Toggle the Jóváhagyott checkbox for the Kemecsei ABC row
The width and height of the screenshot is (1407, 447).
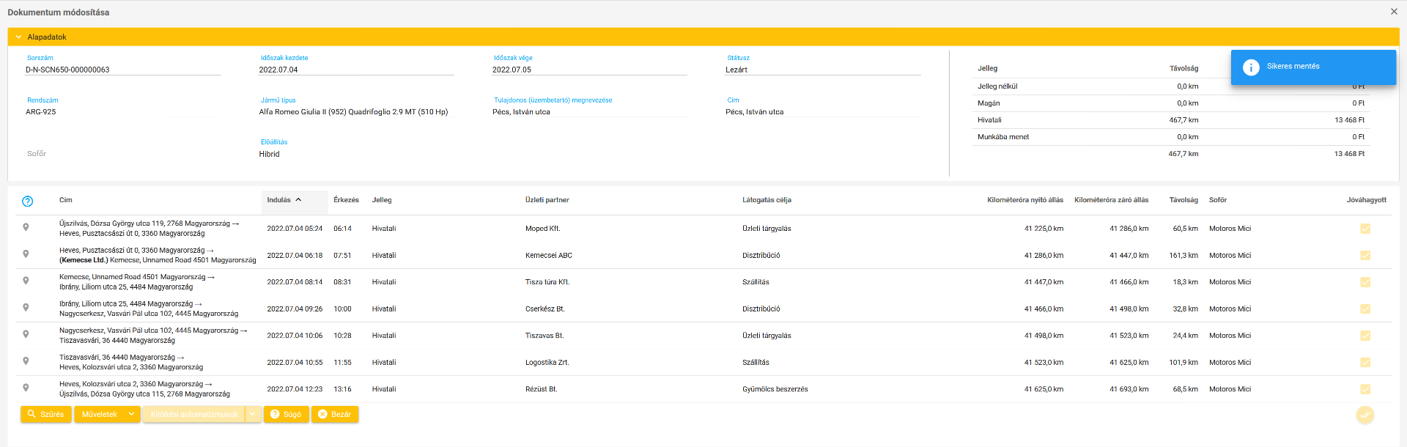click(1365, 256)
